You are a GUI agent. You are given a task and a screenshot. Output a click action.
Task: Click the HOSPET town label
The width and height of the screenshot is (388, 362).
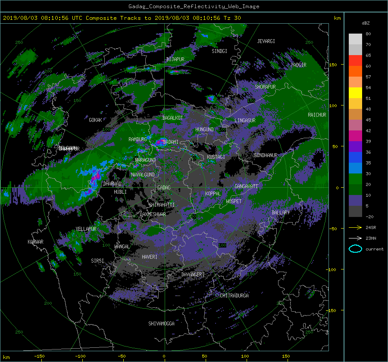[x=234, y=201]
